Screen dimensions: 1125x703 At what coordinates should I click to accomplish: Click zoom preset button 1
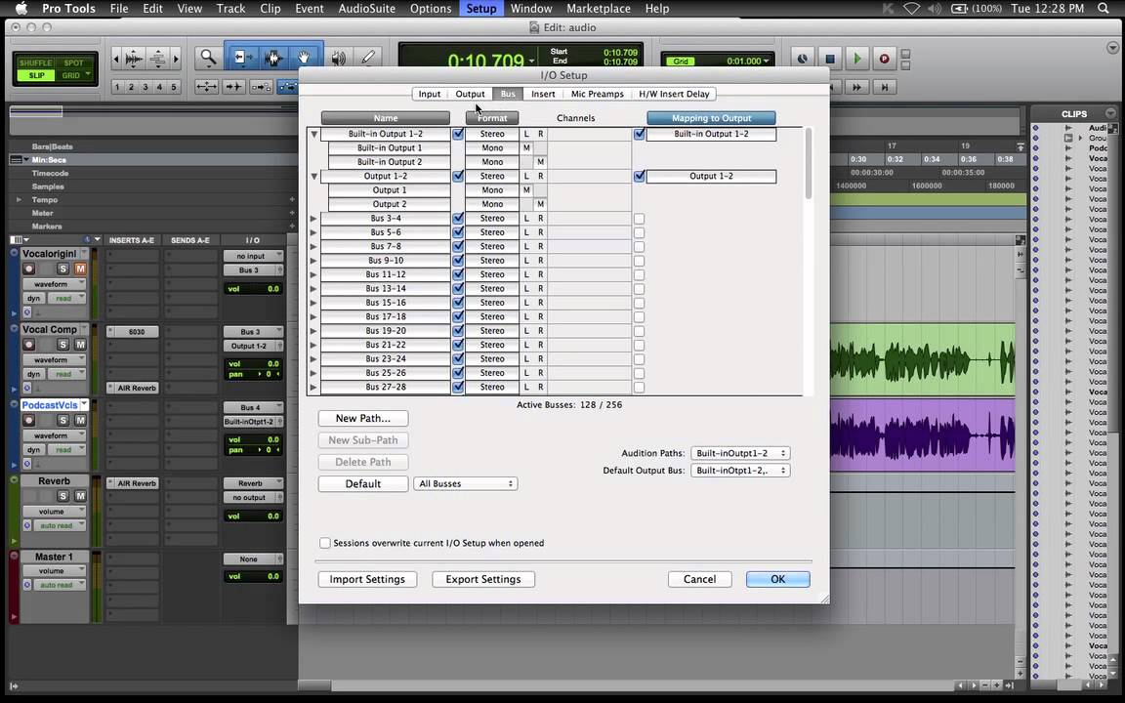coord(117,87)
